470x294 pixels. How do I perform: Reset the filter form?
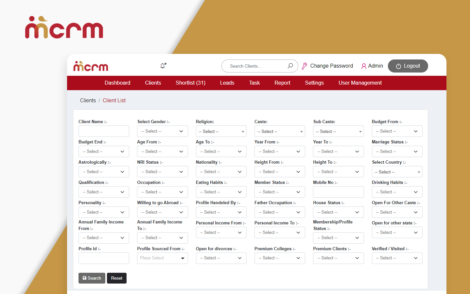tap(117, 278)
